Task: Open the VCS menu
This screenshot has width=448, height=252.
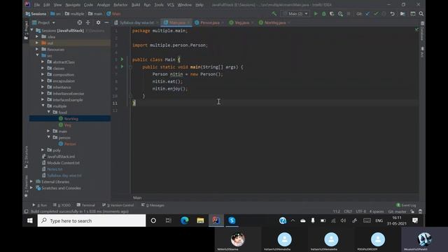Action: click(170, 5)
